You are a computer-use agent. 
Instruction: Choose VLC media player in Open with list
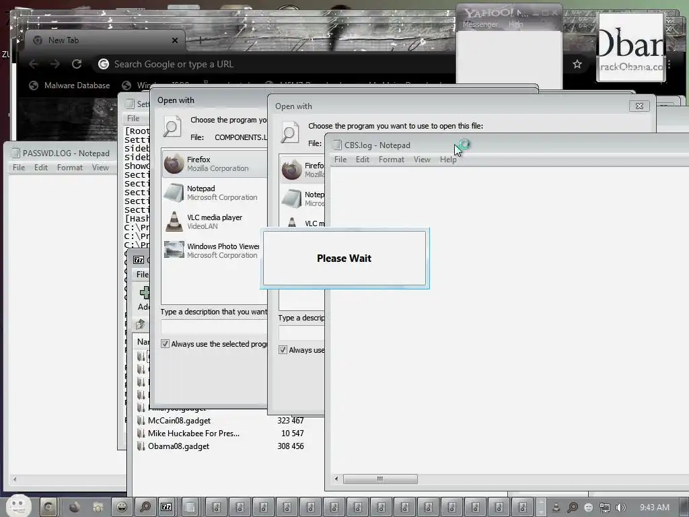tap(215, 221)
